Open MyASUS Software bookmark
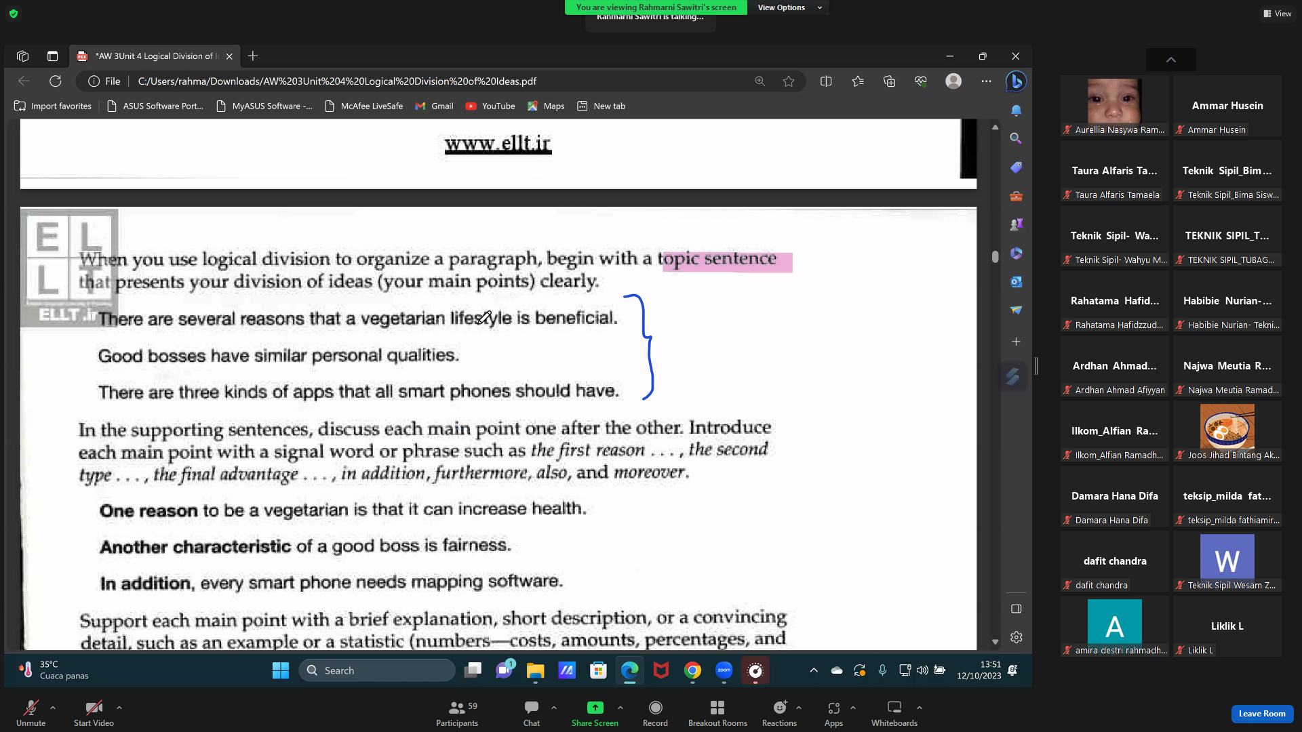 (x=264, y=106)
